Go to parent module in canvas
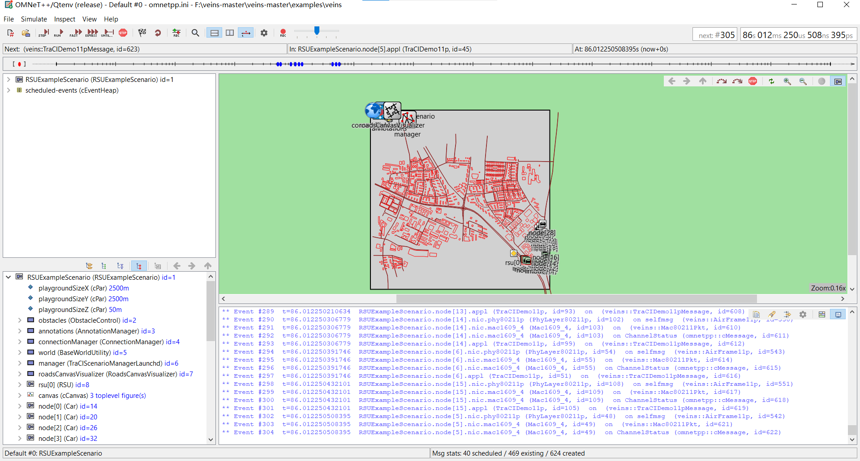Screen dimensions: 860x461 click(x=702, y=81)
